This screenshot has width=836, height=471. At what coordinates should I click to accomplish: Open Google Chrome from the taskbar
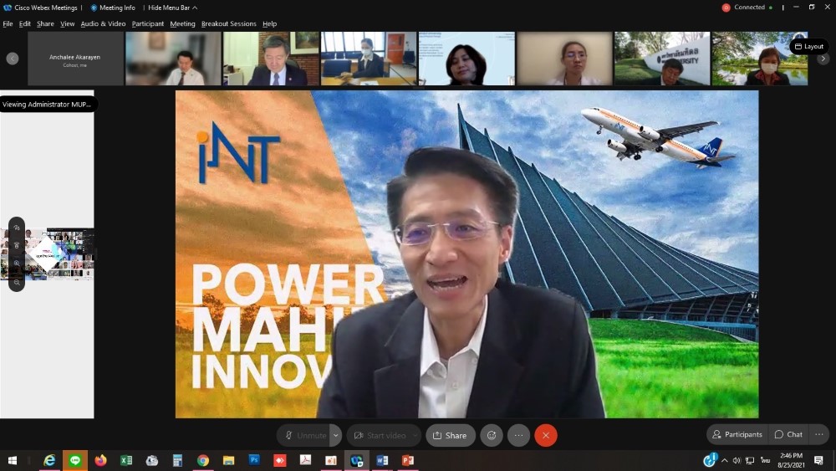tap(202, 460)
